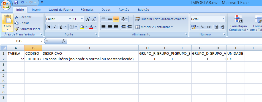This screenshot has height=102, width=262.
Task: Apply thousands separator 000 style
Action: point(209,27)
